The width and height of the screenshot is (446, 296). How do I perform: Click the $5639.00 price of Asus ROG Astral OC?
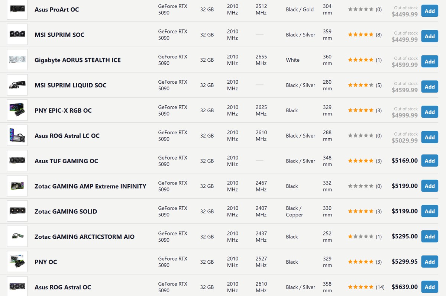coord(404,287)
